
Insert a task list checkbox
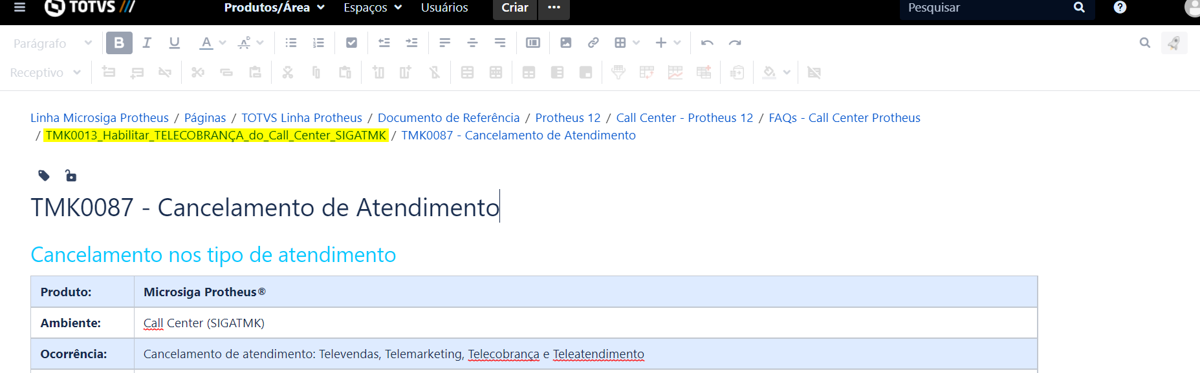point(351,43)
